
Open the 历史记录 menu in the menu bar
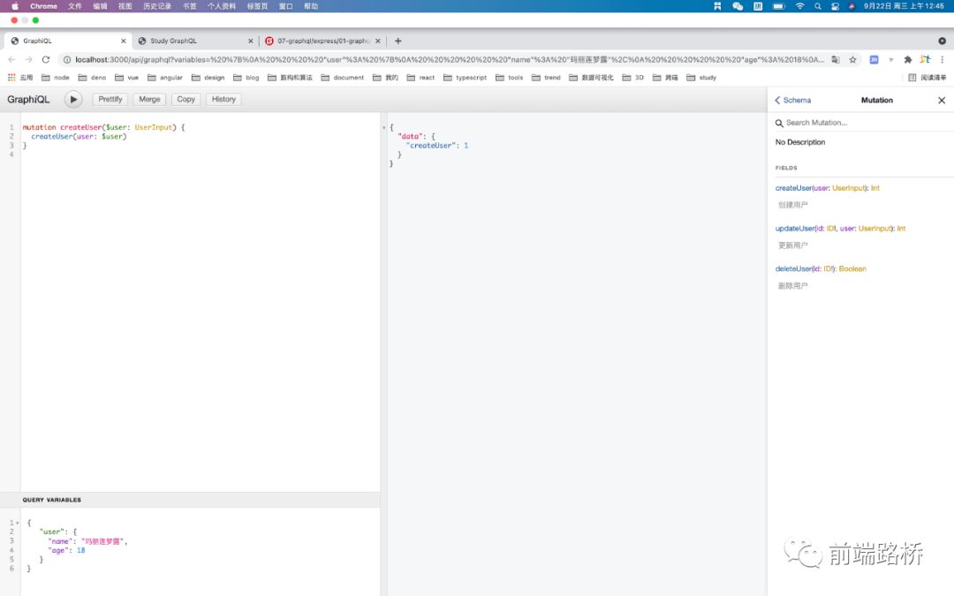pos(157,6)
